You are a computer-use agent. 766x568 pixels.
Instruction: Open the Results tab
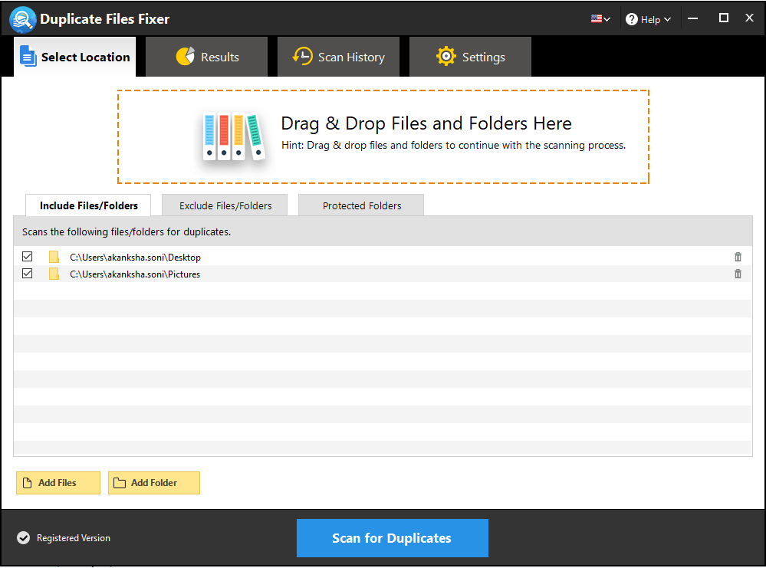207,57
